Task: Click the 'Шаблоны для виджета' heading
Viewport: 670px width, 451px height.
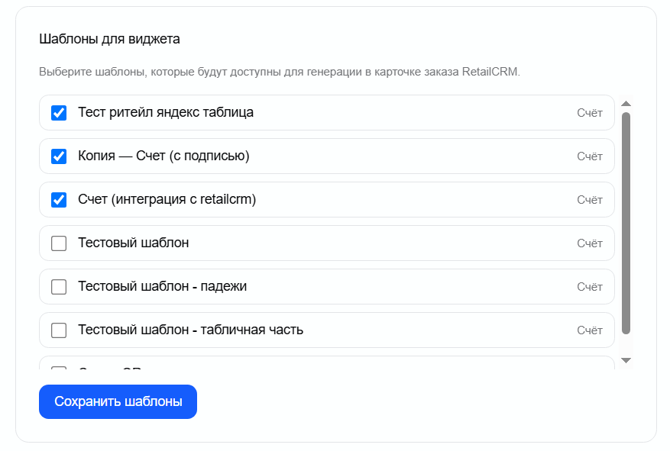Action: pyautogui.click(x=109, y=39)
